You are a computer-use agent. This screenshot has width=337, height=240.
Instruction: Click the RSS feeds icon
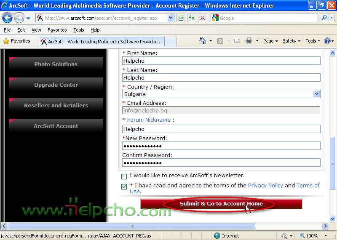point(220,41)
